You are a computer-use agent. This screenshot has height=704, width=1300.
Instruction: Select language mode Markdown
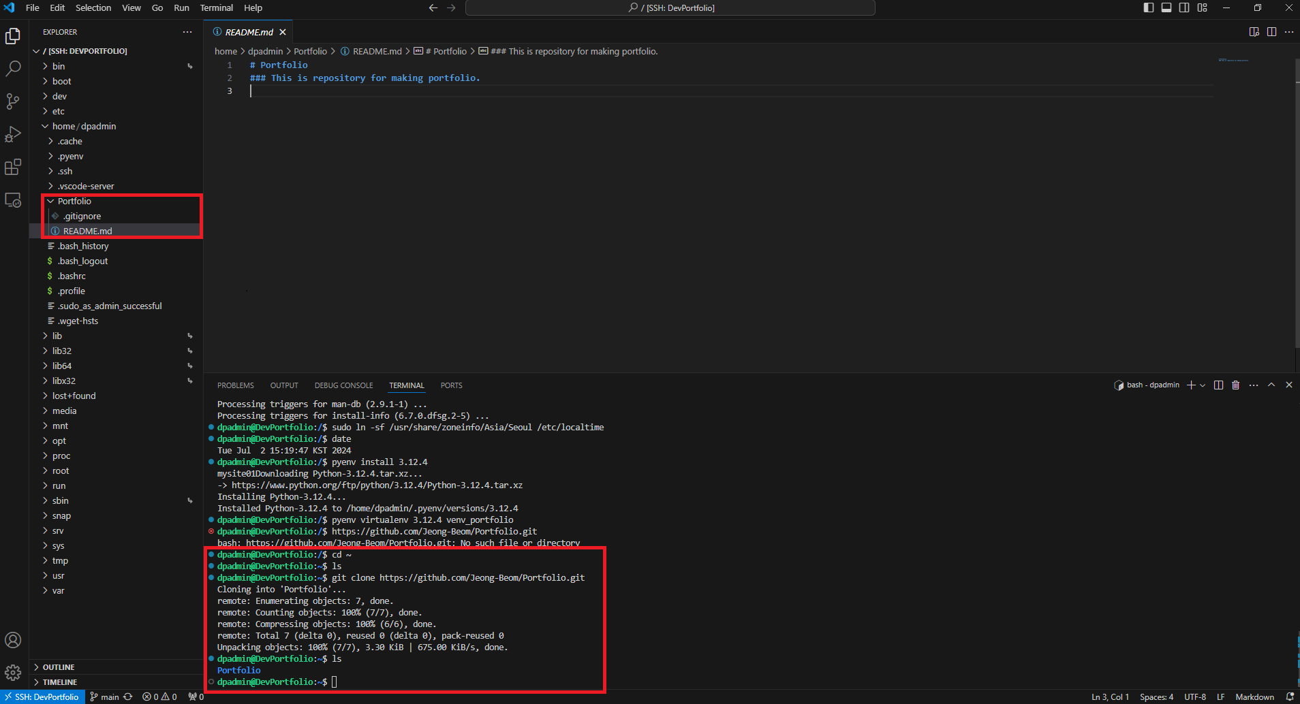point(1254,697)
